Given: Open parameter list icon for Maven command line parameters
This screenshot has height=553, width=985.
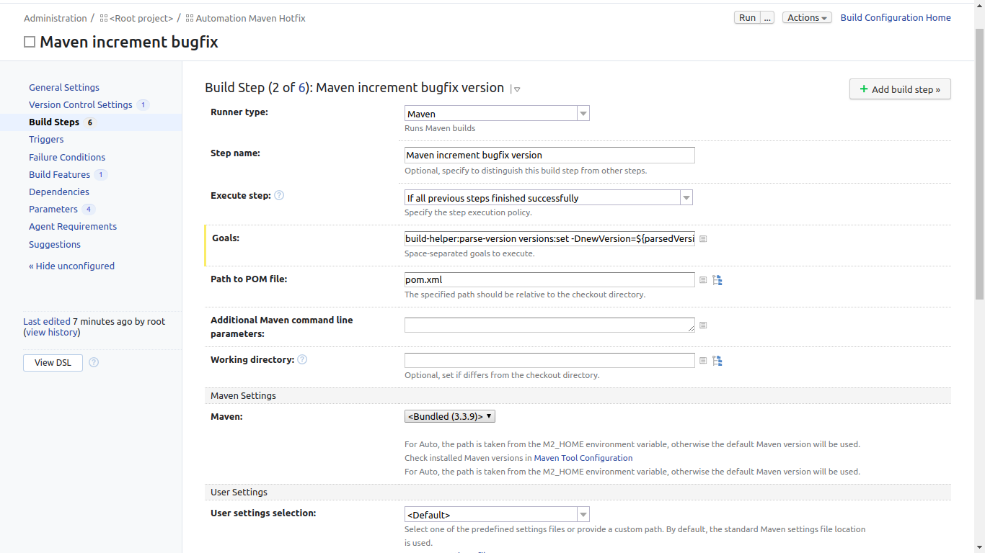Looking at the screenshot, I should [703, 325].
